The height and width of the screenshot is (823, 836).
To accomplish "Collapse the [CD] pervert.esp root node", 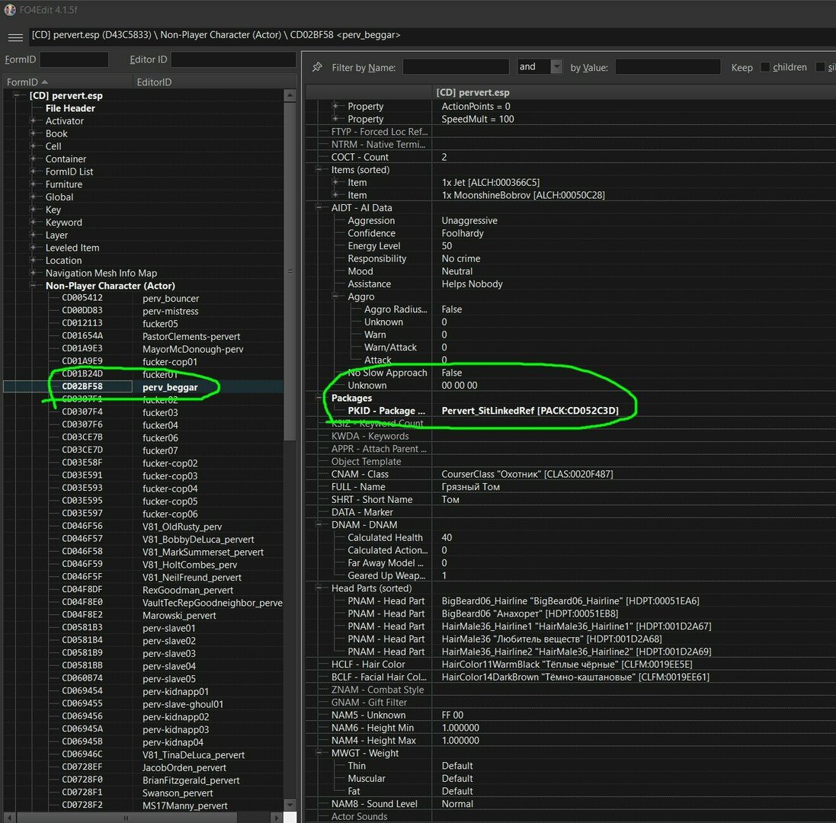I will point(17,95).
